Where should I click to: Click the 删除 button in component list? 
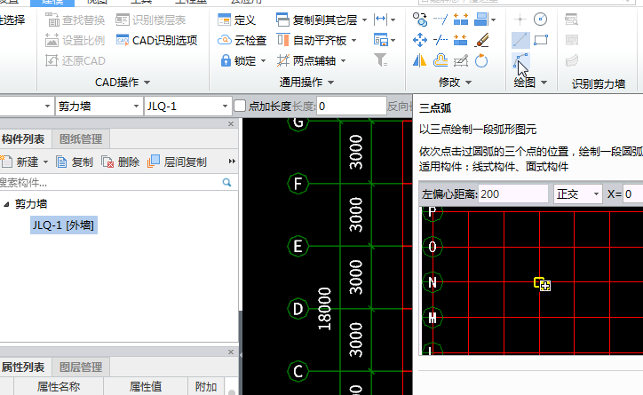(121, 162)
